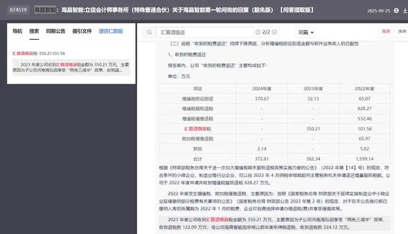
Task: Open the blue data link tab
Action: [111, 31]
